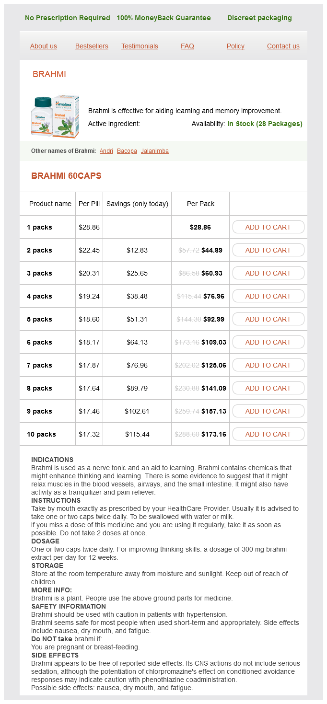Add 6 packs to cart
327x704 pixels.
(x=268, y=342)
